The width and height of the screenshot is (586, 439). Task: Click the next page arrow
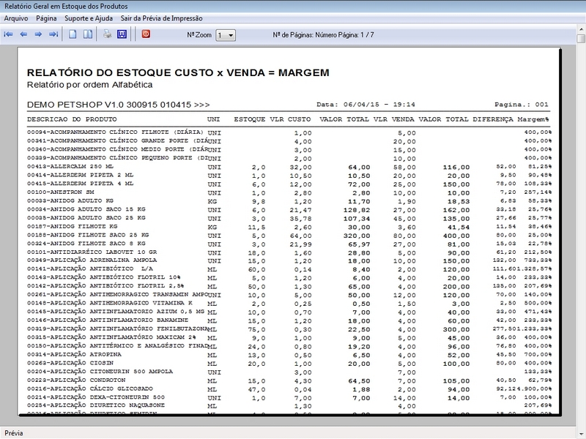click(38, 34)
